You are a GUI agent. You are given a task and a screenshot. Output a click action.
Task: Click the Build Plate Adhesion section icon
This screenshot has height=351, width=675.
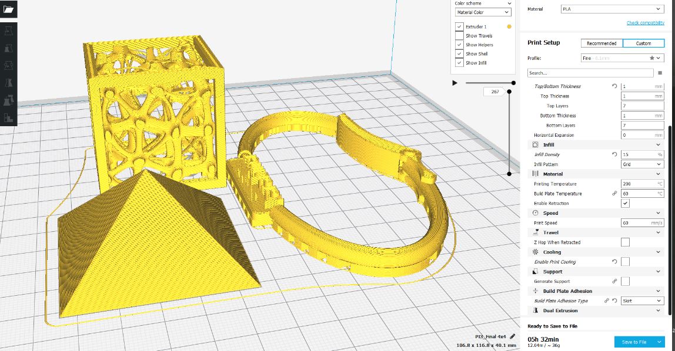[536, 291]
